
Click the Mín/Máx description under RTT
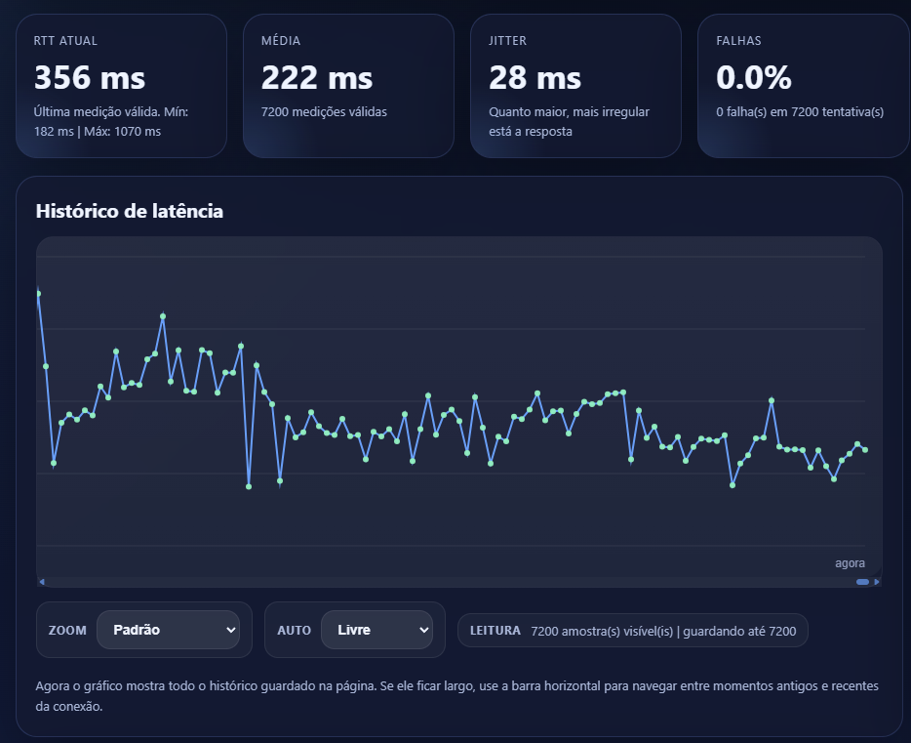(x=110, y=121)
